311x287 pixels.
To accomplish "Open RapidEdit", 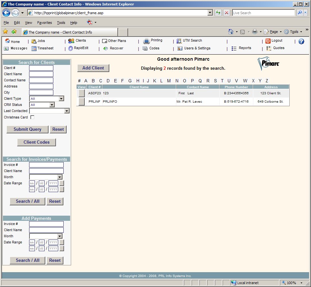I will 78,48.
